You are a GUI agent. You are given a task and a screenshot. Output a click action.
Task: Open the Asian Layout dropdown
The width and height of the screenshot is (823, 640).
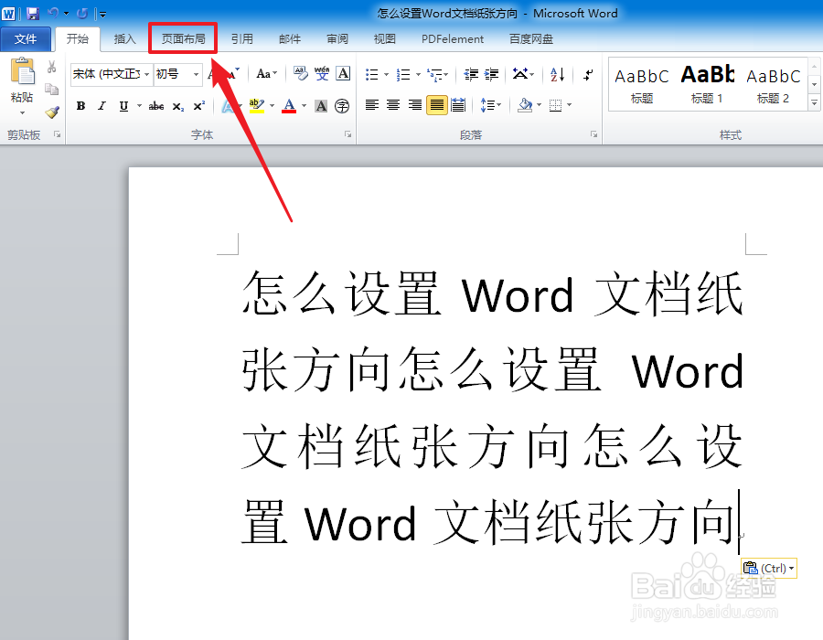pyautogui.click(x=523, y=74)
